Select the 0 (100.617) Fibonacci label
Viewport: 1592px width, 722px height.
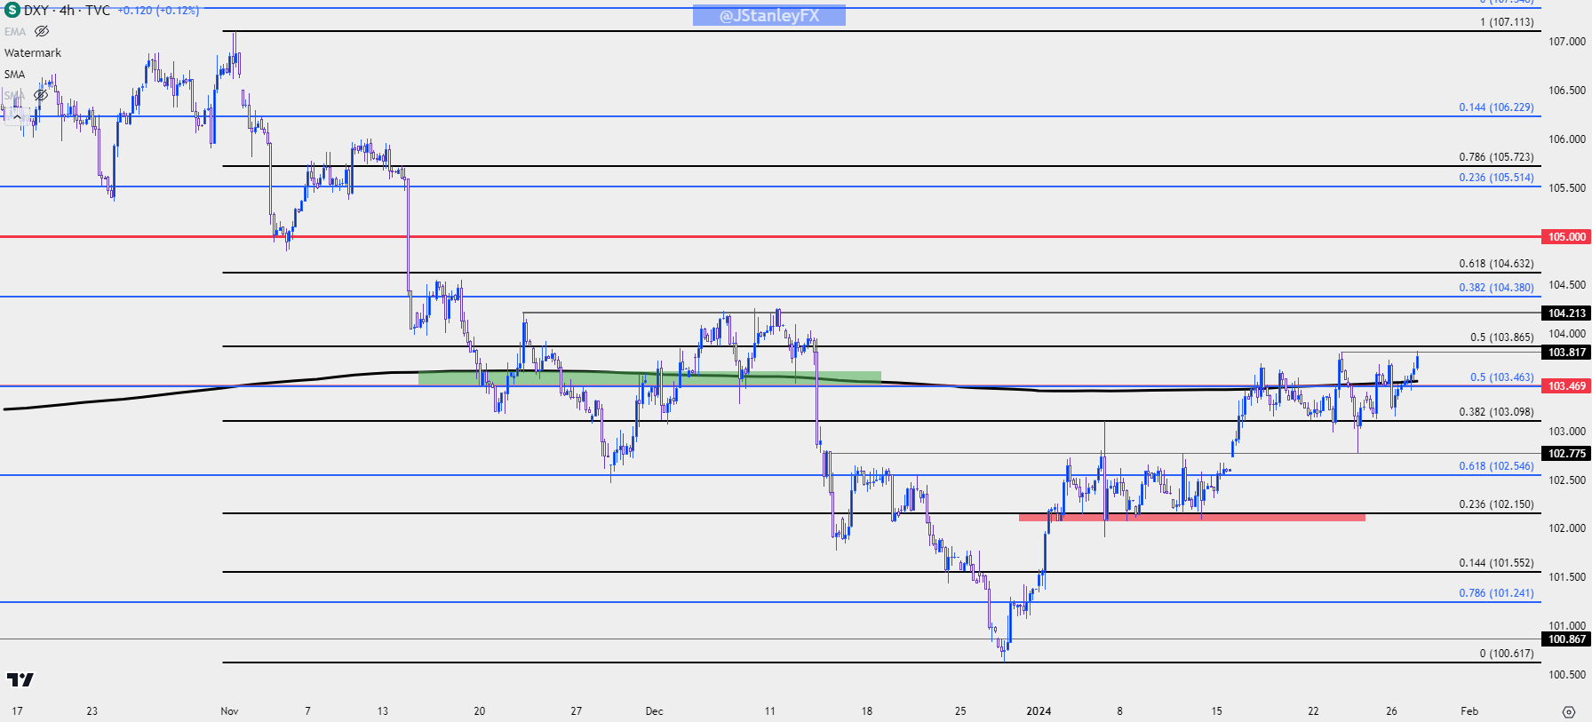pos(1507,654)
